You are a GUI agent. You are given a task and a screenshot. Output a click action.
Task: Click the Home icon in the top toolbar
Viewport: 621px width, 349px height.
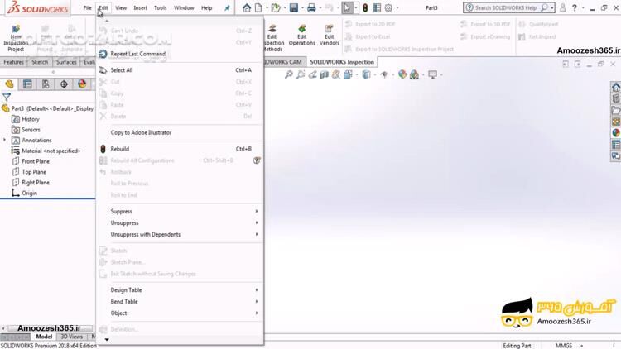click(x=247, y=8)
